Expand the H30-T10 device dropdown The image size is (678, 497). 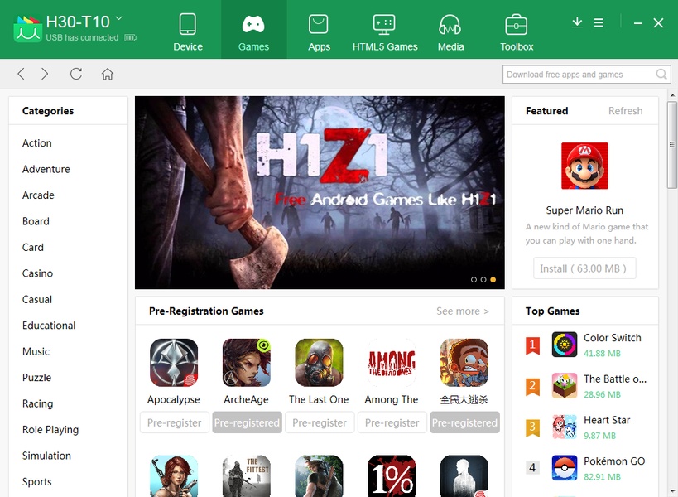(119, 17)
